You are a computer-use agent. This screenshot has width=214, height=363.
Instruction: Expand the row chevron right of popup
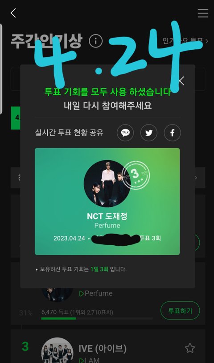pyautogui.click(x=196, y=178)
